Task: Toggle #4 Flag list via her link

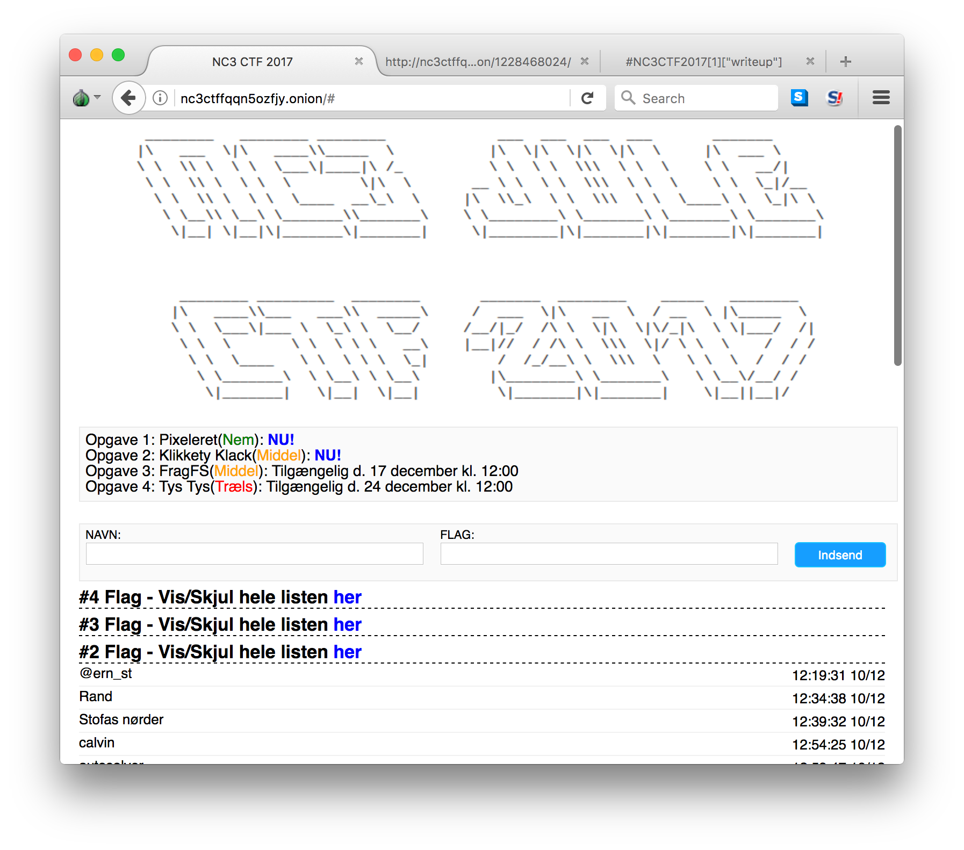Action: point(347,597)
